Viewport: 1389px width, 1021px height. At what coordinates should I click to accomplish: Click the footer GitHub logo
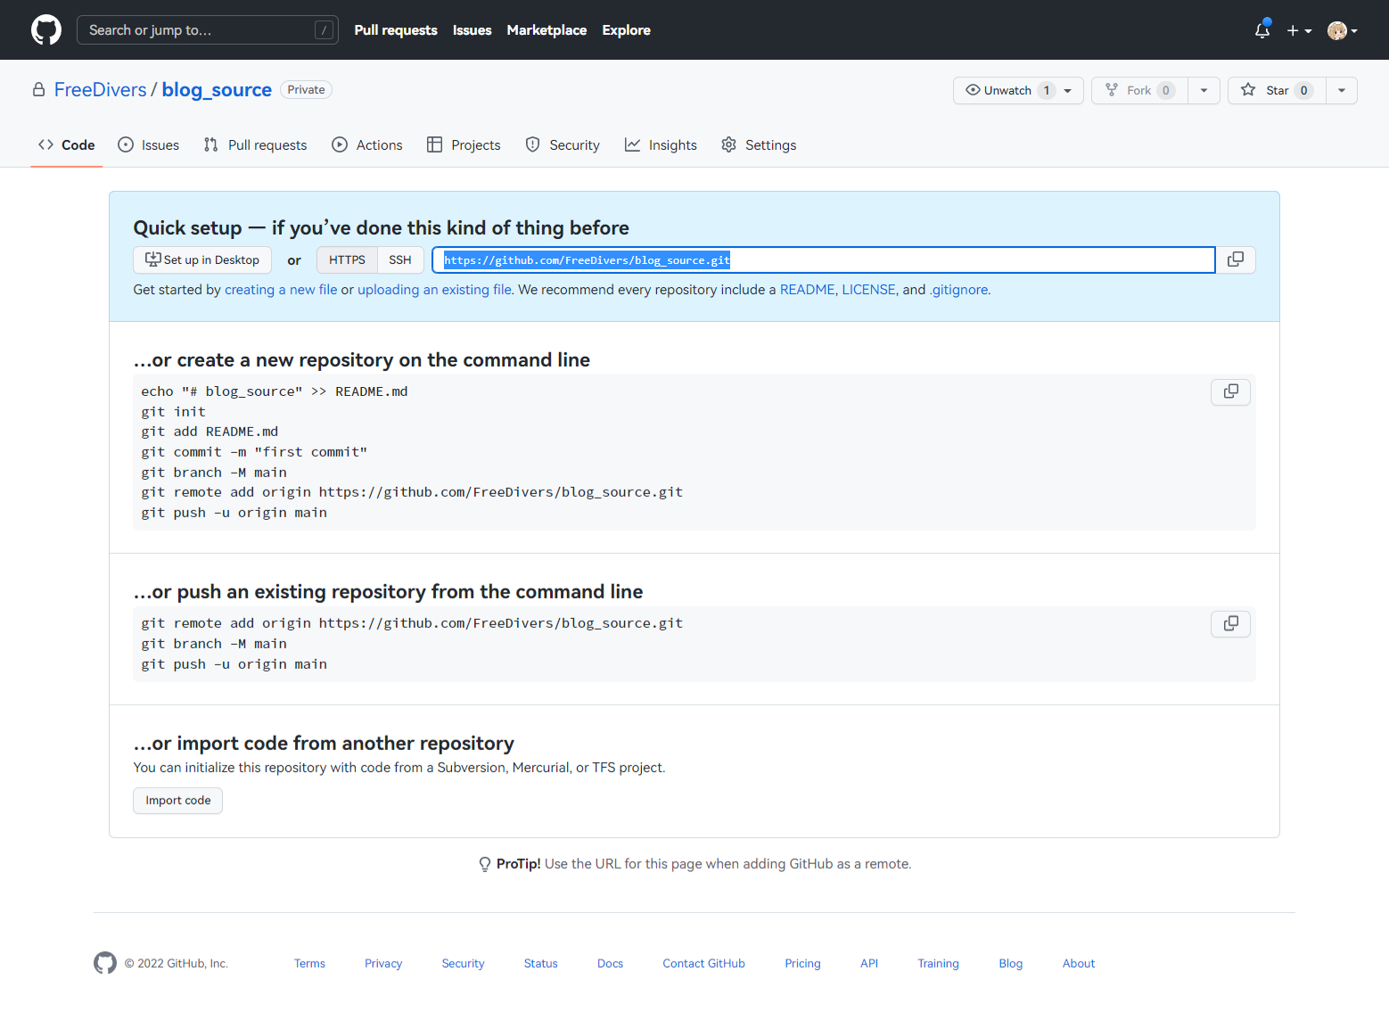pos(105,963)
